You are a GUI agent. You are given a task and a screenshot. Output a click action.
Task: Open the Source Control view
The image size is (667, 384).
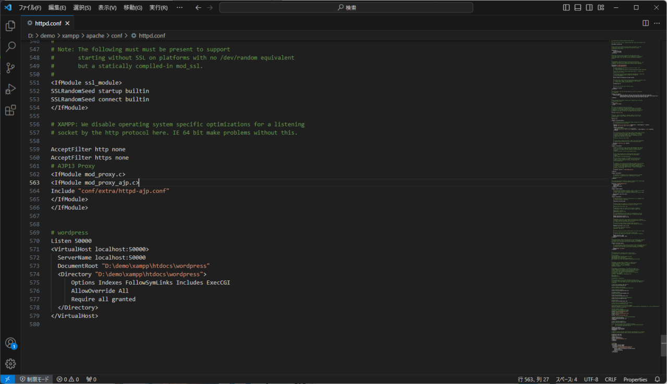click(10, 68)
